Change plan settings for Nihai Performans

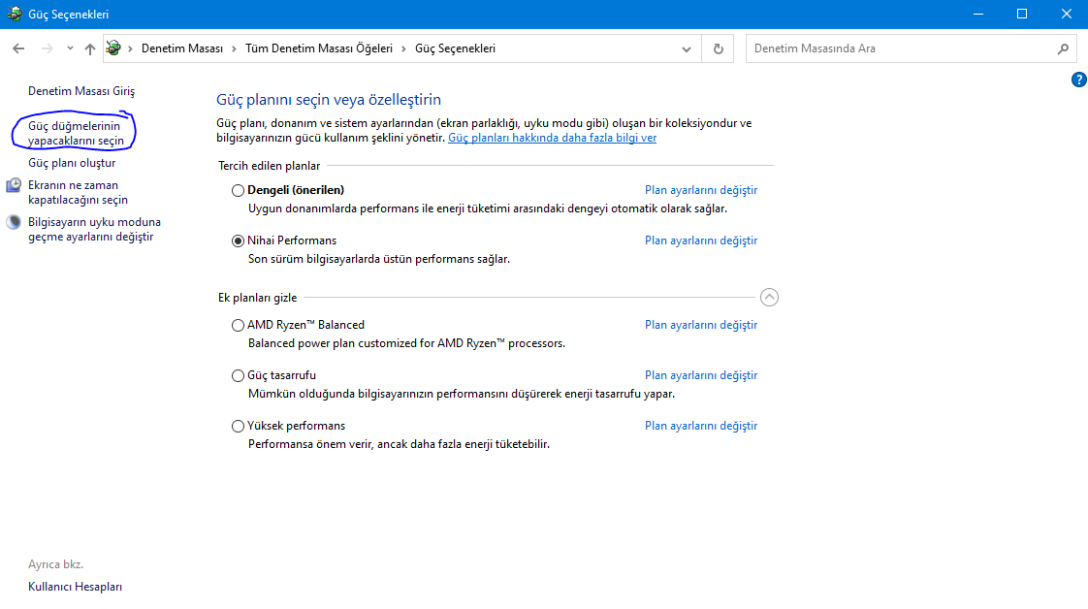click(700, 240)
